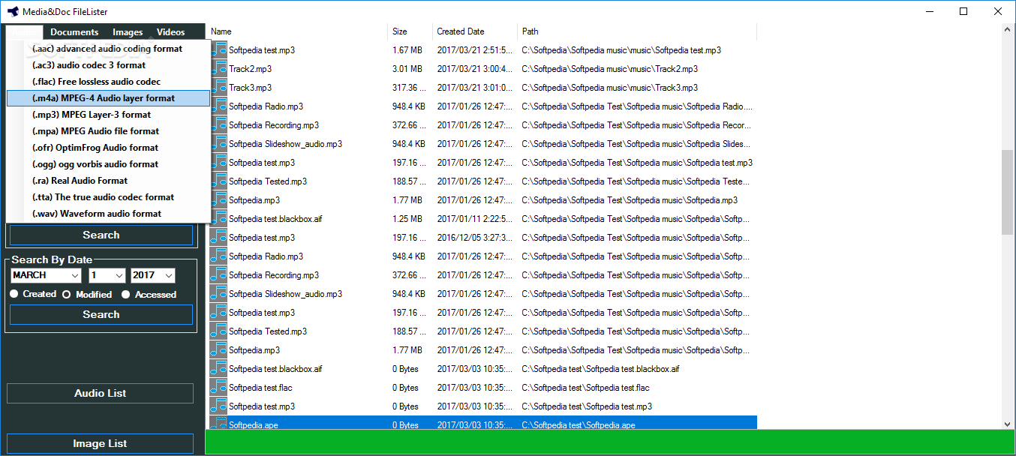The image size is (1016, 456).
Task: Select the Softpedia test.flac file name
Action: pos(260,388)
